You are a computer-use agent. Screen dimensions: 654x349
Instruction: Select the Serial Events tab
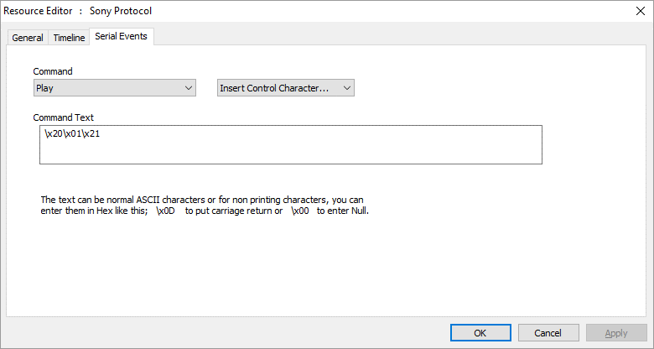[x=122, y=36]
